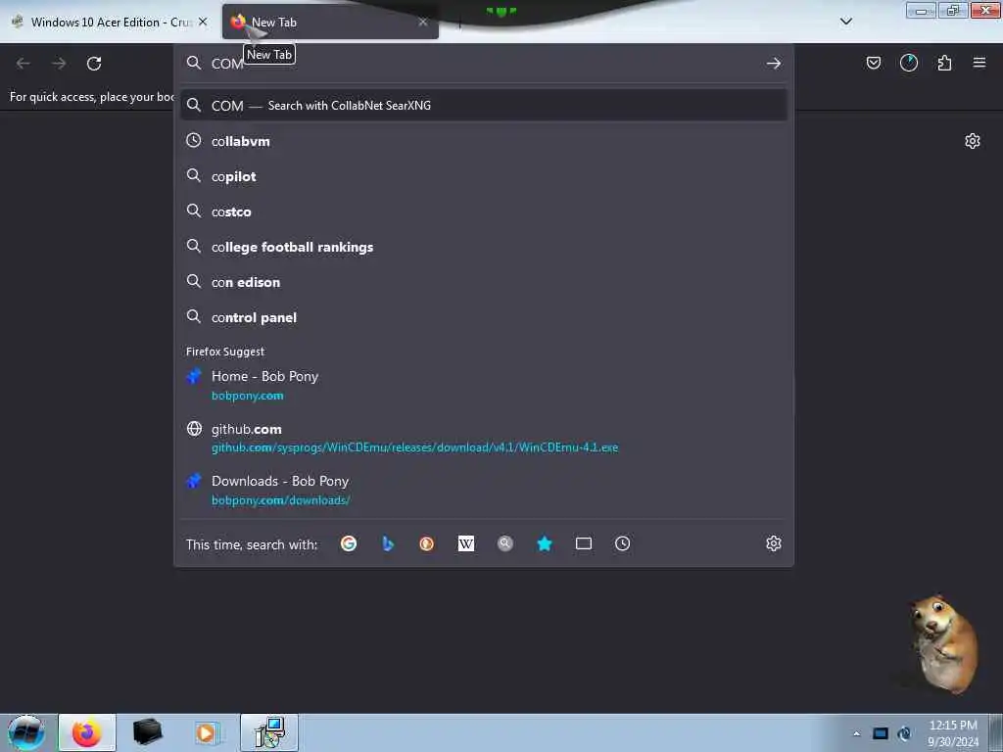Click the power icon in system tray

(x=904, y=733)
